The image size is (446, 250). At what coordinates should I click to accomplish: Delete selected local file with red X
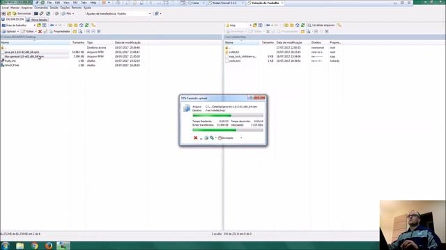click(40, 31)
